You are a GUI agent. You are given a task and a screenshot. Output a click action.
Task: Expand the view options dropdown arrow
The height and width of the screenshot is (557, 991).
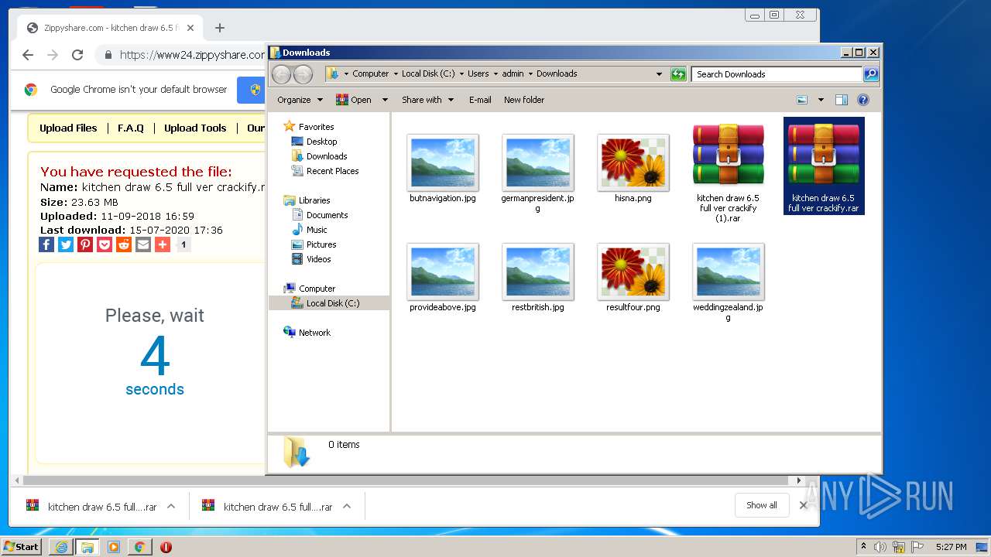pos(821,100)
